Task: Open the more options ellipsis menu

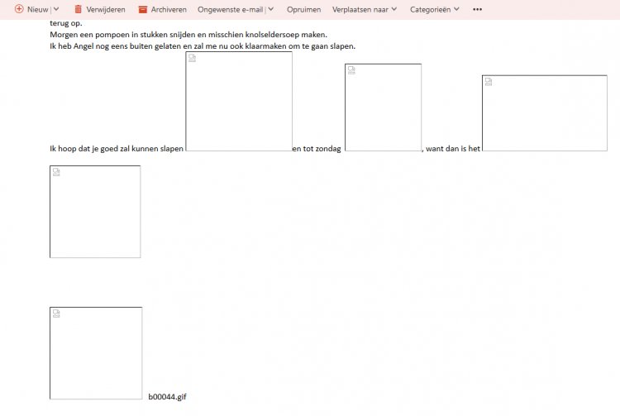Action: [x=477, y=9]
